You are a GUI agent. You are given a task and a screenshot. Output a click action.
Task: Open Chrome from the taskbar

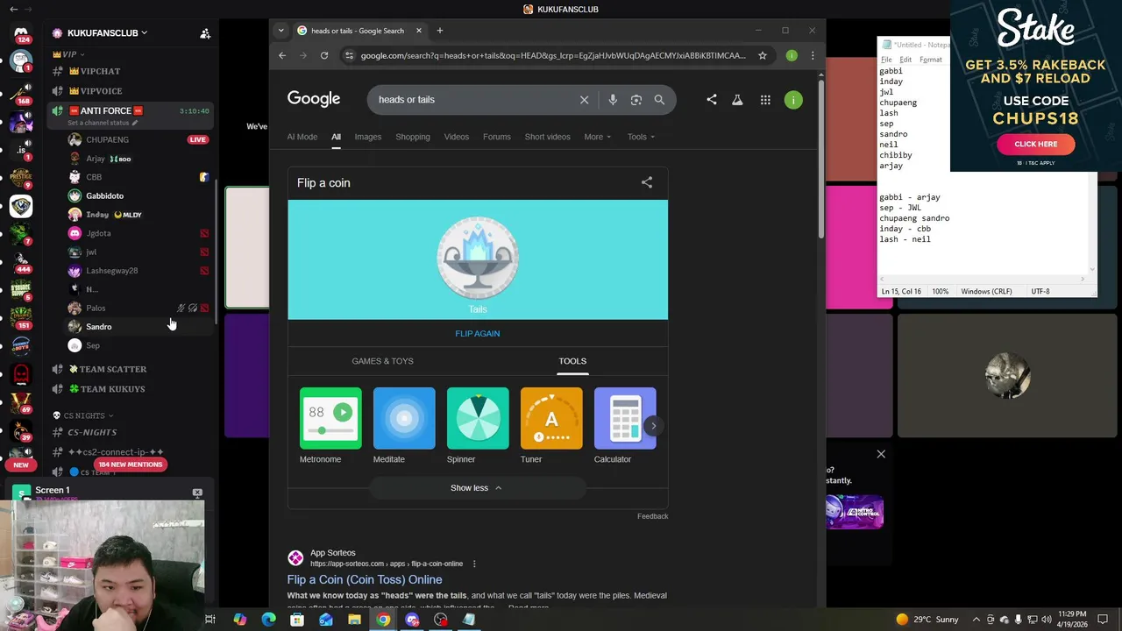pos(383,620)
